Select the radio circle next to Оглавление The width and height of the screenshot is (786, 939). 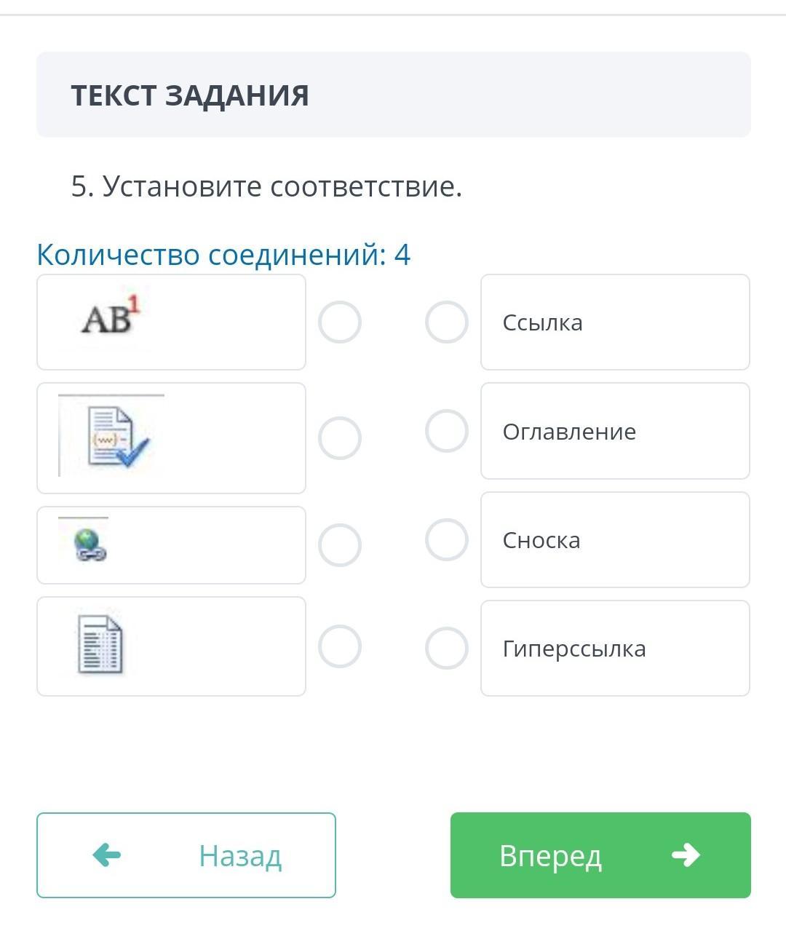tap(446, 431)
